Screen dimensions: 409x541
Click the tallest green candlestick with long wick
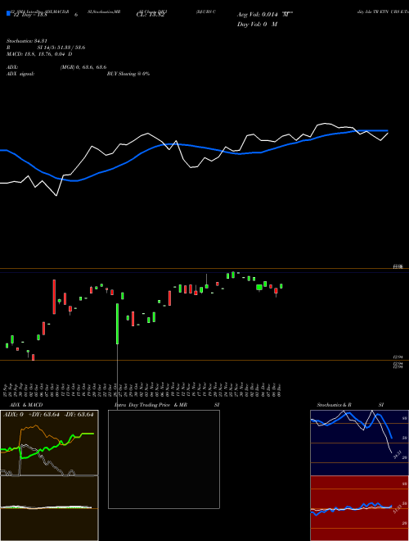[118, 324]
